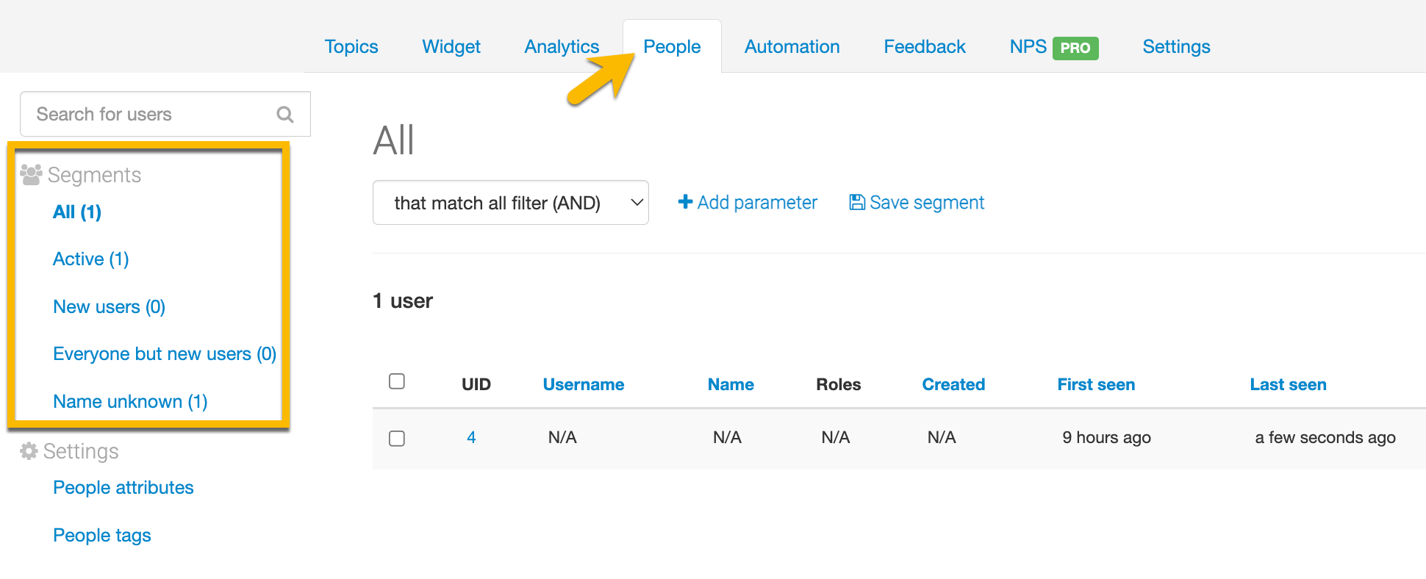This screenshot has width=1426, height=579.
Task: Click the plus icon for Add parameter
Action: 685,202
